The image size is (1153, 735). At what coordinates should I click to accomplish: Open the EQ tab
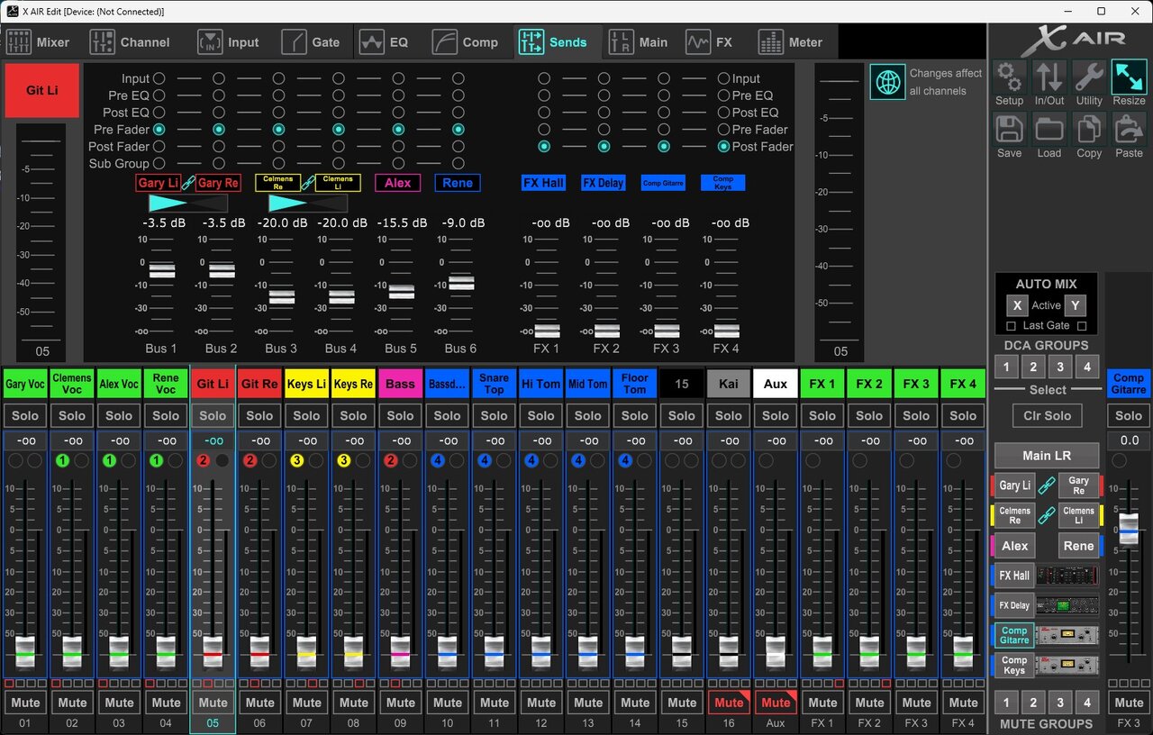[x=384, y=42]
